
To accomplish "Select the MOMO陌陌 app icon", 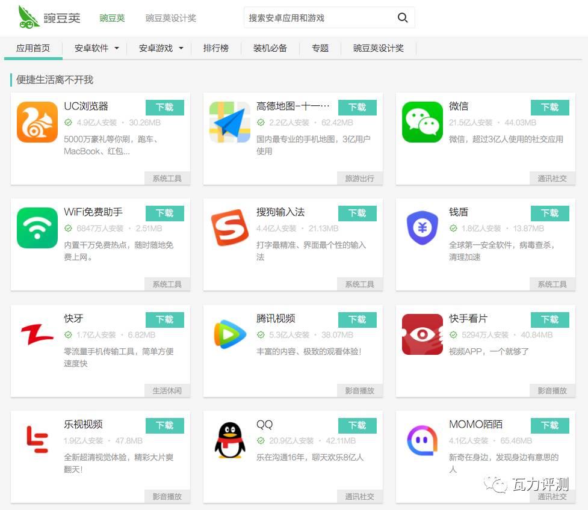I will click(x=422, y=440).
